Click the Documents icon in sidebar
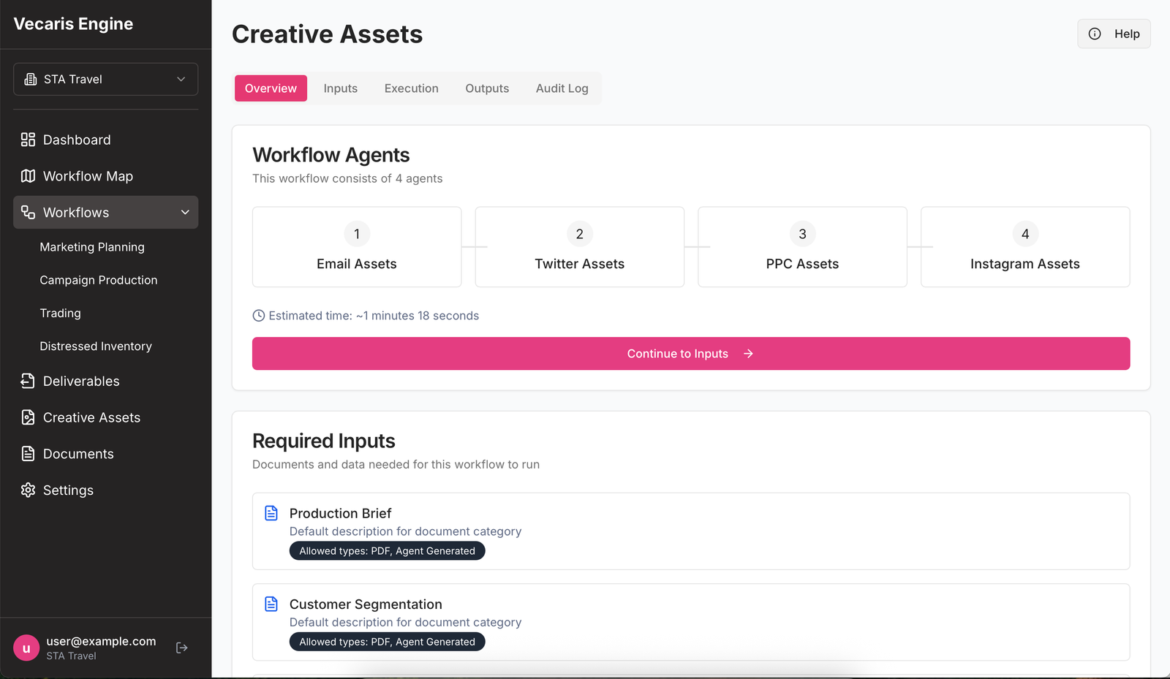The image size is (1170, 679). [28, 453]
